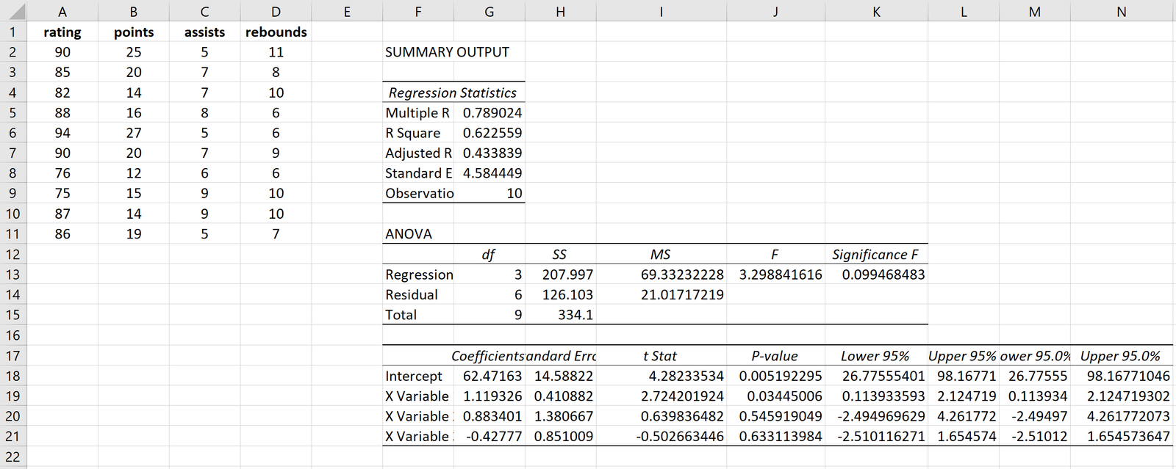
Task: Click points value 19
Action: [x=134, y=234]
